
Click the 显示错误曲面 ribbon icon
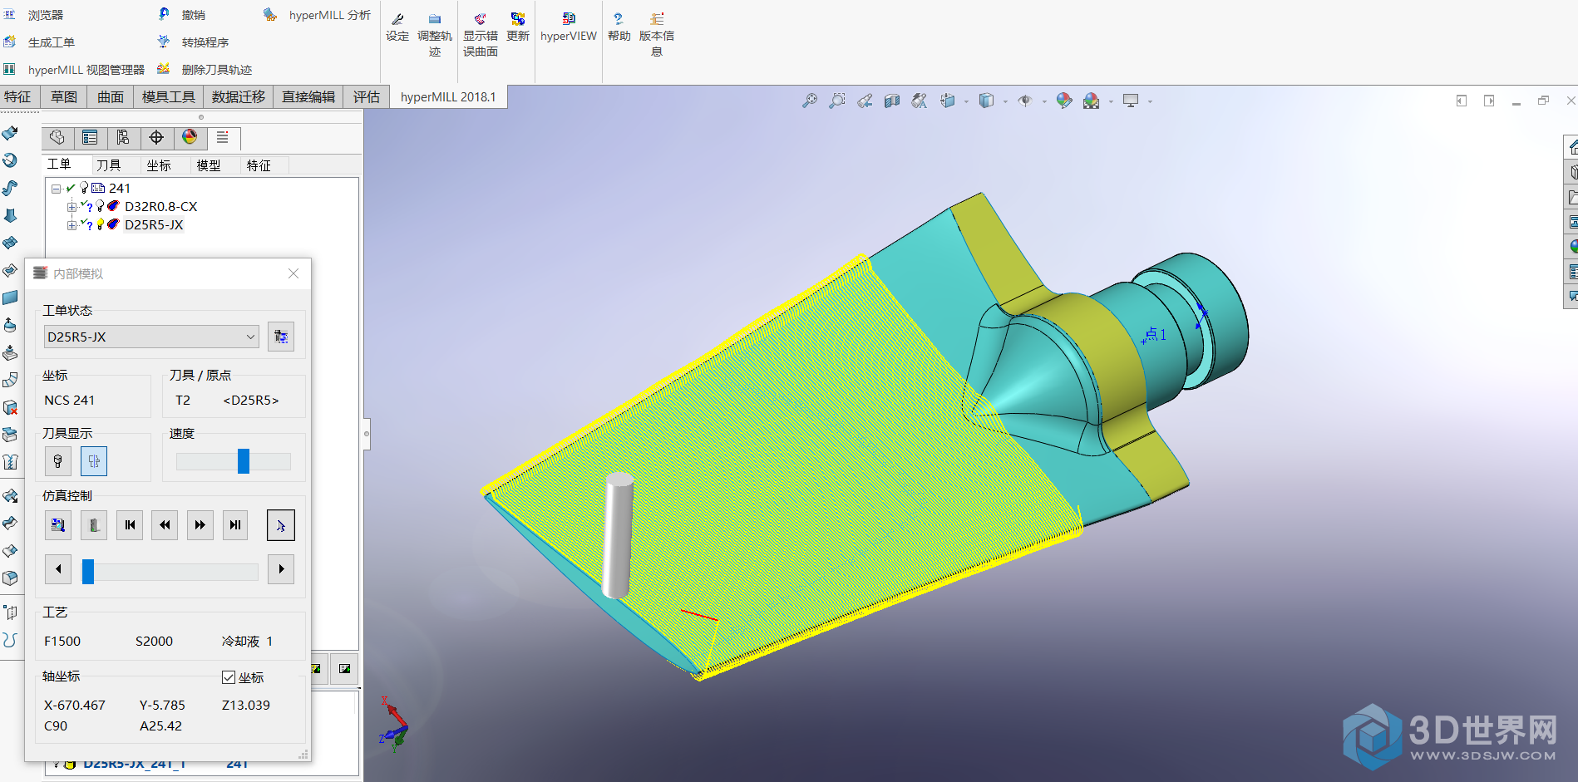pyautogui.click(x=481, y=35)
